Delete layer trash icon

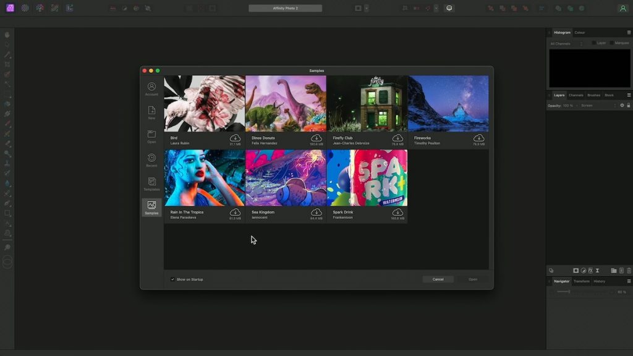pyautogui.click(x=629, y=271)
